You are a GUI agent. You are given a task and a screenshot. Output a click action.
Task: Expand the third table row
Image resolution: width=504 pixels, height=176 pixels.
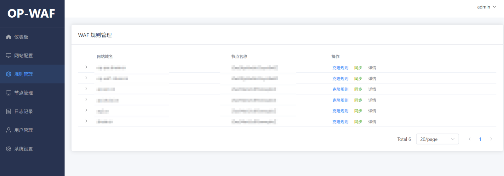tap(86, 89)
